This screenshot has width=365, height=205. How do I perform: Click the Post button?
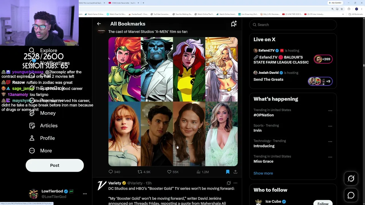point(55,165)
